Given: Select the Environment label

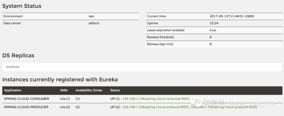Looking at the screenshot, I should 13,16.
